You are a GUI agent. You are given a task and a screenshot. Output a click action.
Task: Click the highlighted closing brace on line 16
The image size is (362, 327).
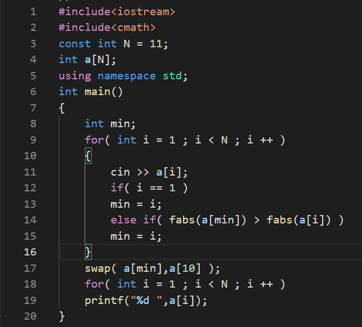click(88, 252)
